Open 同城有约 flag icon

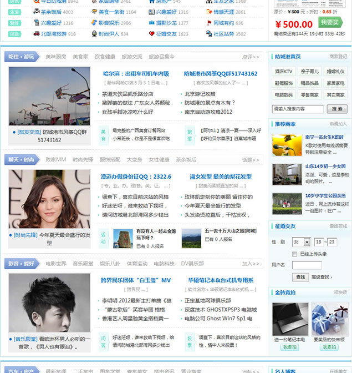pos(208,23)
